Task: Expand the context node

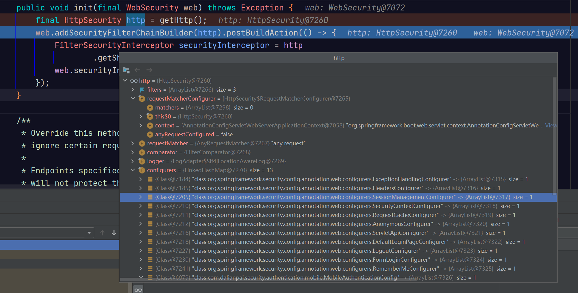Action: click(141, 125)
